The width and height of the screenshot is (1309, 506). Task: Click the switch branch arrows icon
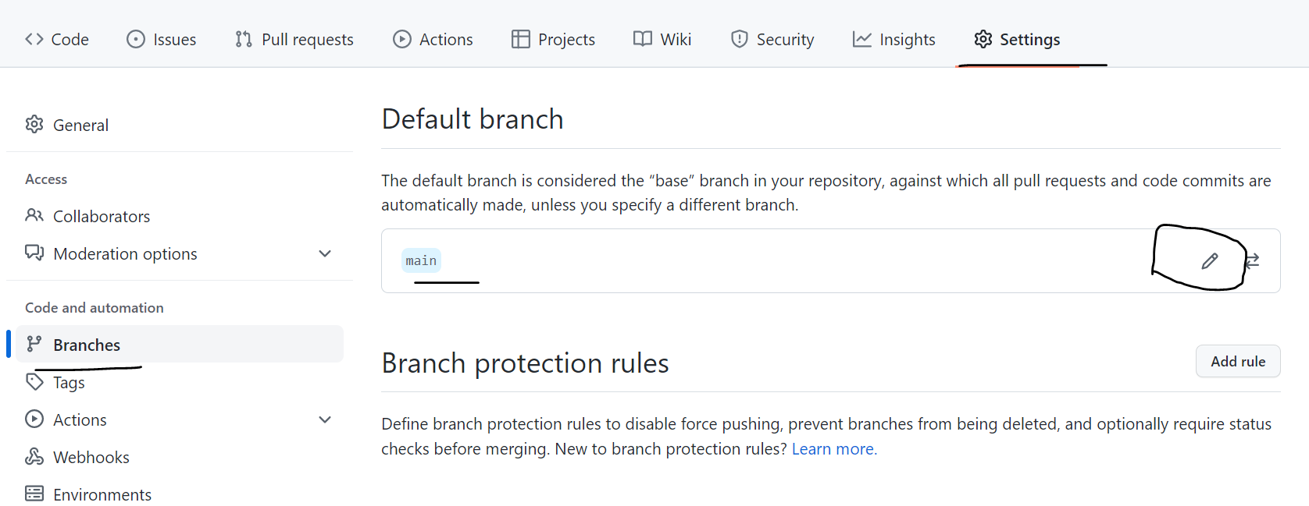tap(1253, 260)
